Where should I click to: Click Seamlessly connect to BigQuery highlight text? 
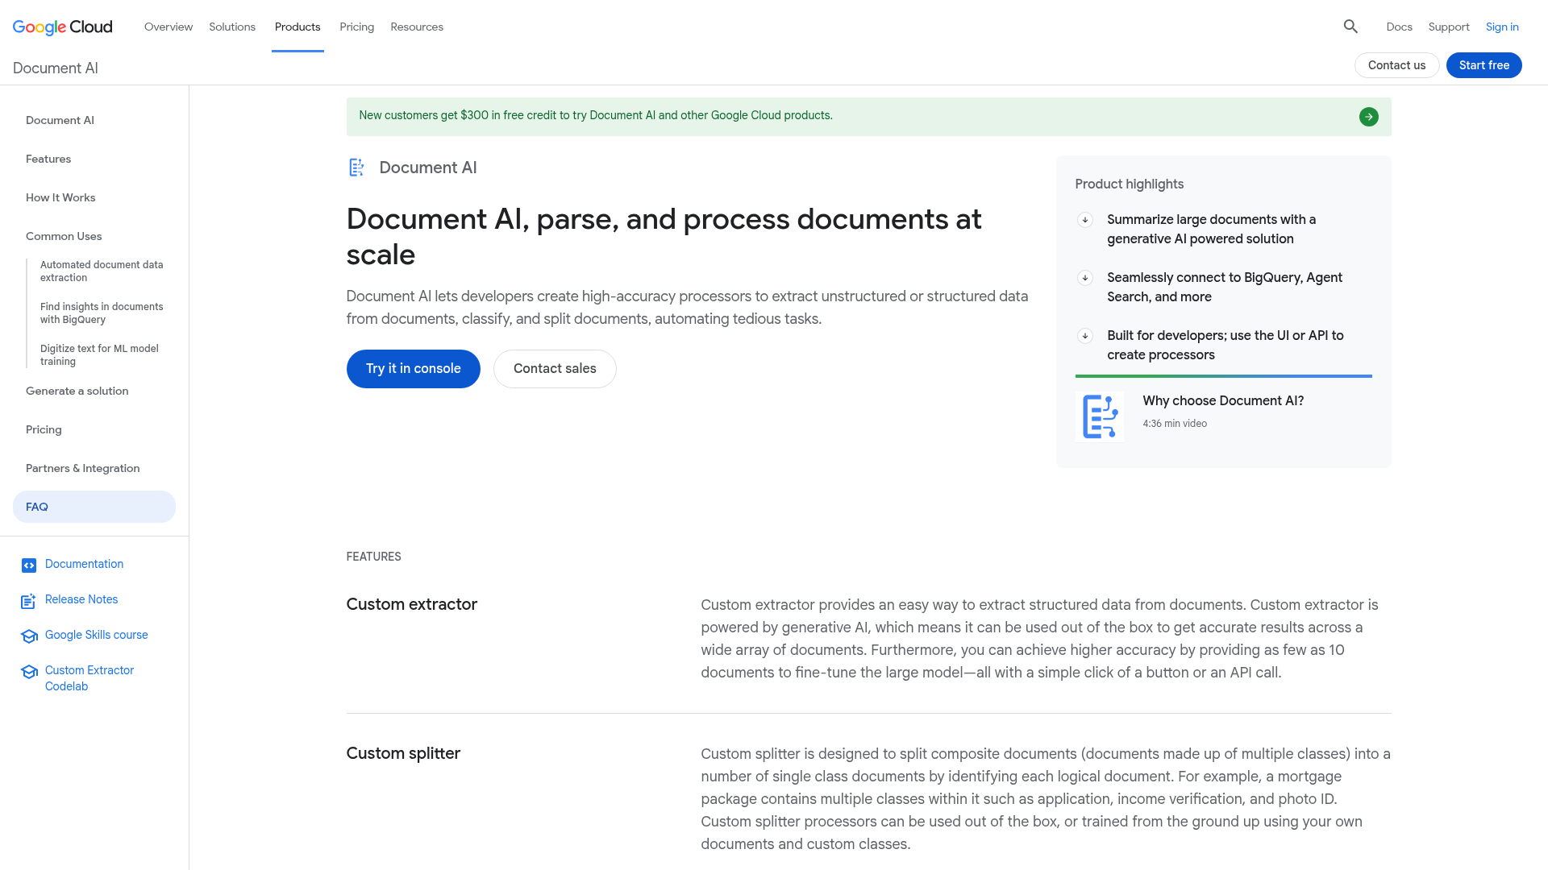(1225, 288)
